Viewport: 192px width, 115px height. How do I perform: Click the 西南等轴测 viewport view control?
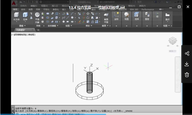(20, 35)
